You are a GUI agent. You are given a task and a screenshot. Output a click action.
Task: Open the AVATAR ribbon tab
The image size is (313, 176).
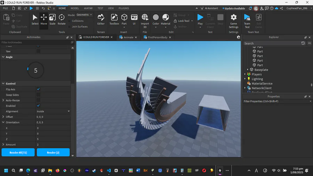tap(88, 8)
